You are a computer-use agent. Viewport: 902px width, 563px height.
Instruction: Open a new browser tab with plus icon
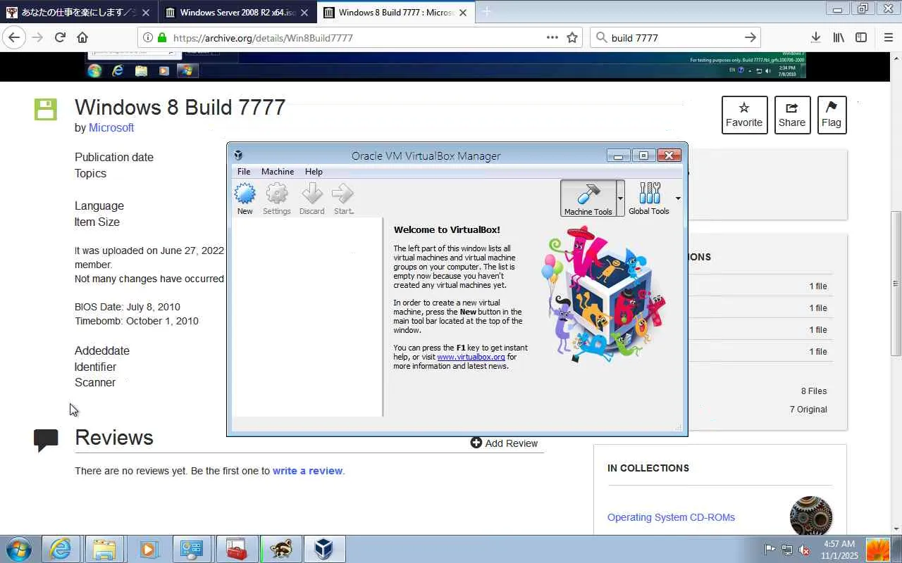coord(486,11)
